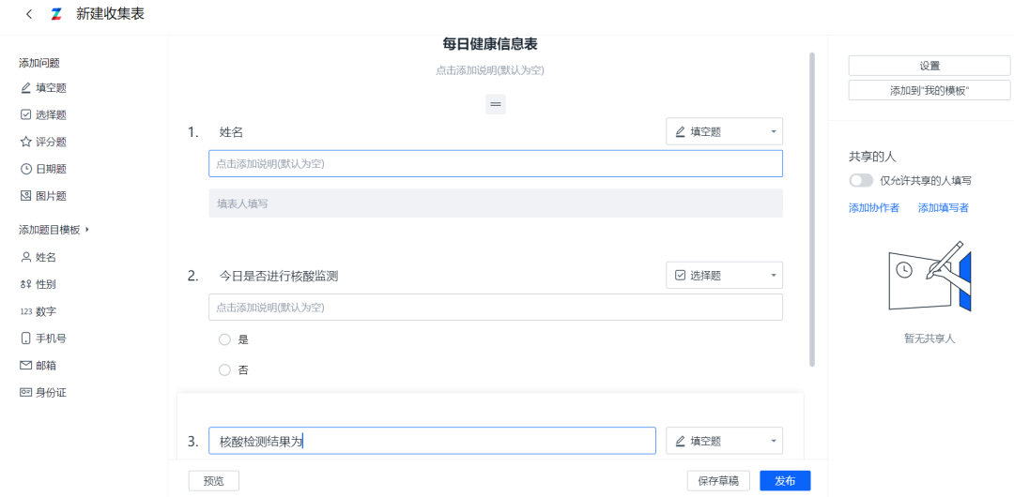Add a 评分题 star rating question
The height and width of the screenshot is (497, 1014).
[x=43, y=143]
